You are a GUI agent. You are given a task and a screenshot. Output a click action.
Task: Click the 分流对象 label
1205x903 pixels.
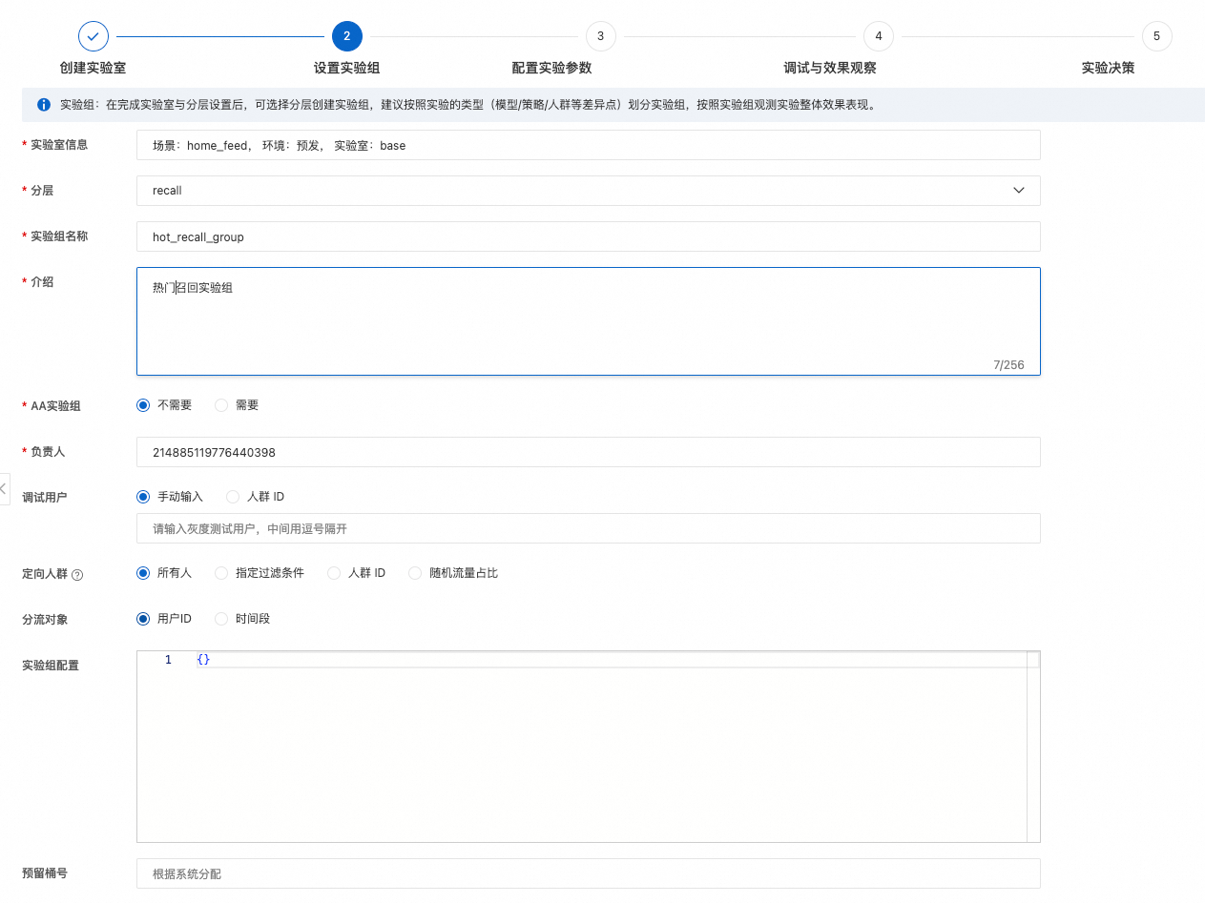pos(45,620)
